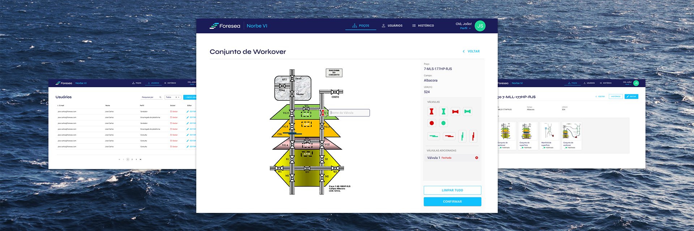Click Novo Usuário button in users window
The height and width of the screenshot is (231, 694).
[x=190, y=97]
